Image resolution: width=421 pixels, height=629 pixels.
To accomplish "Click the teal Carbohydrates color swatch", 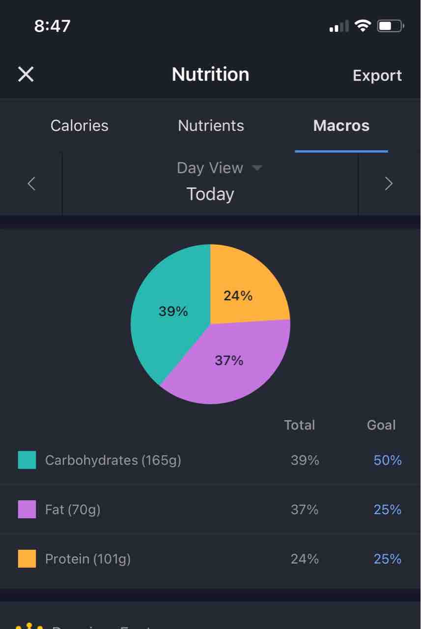I will pyautogui.click(x=27, y=460).
